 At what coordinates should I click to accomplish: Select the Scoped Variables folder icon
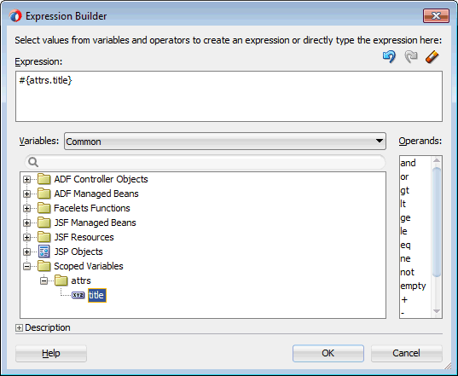(44, 266)
